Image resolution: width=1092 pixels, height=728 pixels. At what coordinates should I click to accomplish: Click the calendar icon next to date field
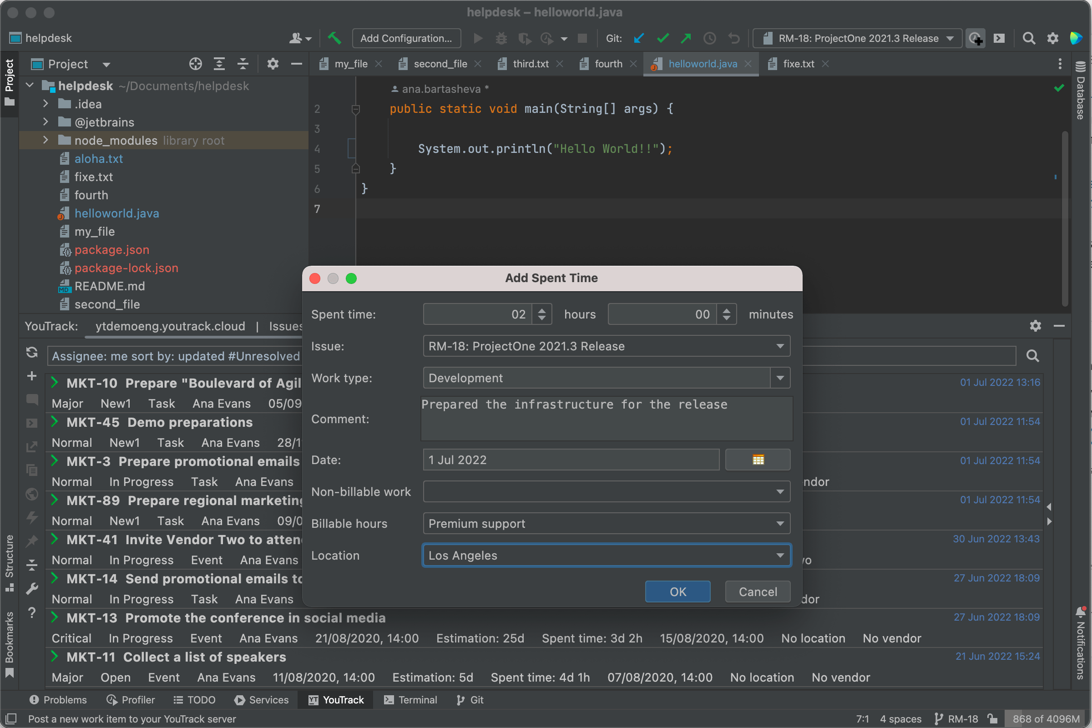pyautogui.click(x=757, y=460)
